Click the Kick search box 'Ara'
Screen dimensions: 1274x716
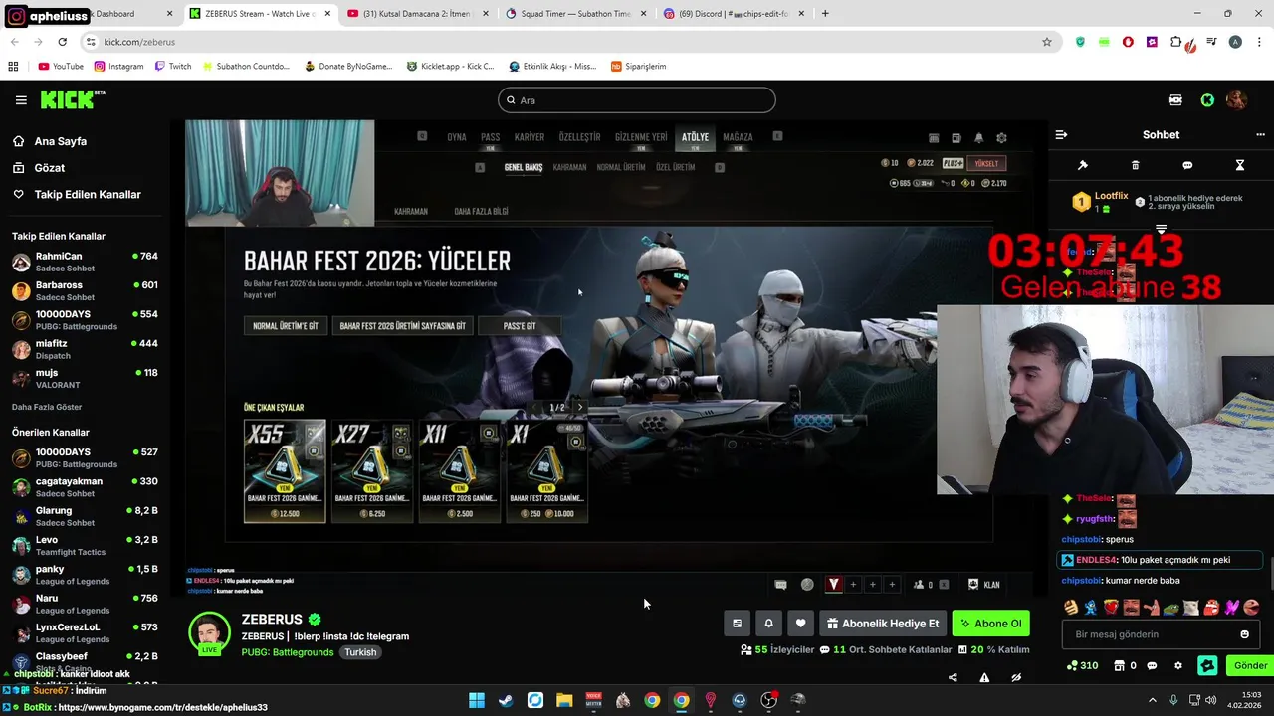pyautogui.click(x=637, y=100)
